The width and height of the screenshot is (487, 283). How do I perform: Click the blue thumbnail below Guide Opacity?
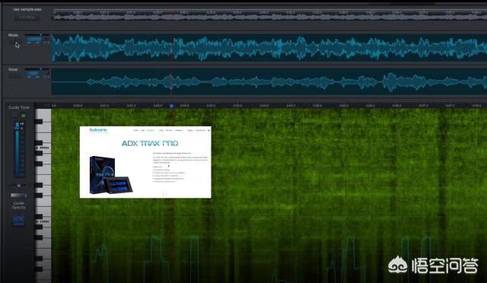pos(18,221)
